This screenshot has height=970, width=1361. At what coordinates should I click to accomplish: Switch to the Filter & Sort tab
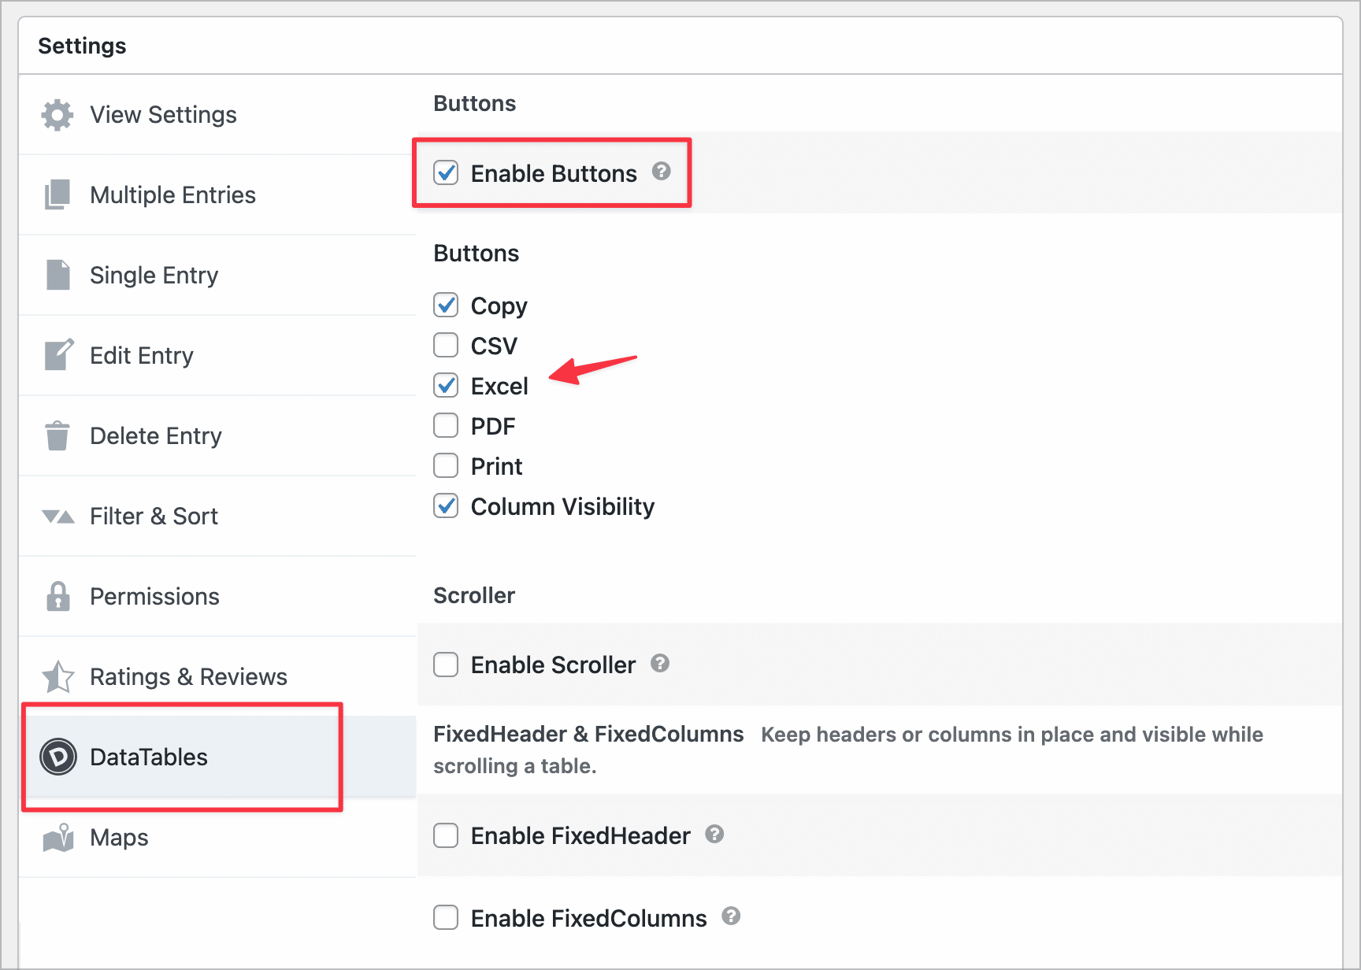[x=154, y=516]
